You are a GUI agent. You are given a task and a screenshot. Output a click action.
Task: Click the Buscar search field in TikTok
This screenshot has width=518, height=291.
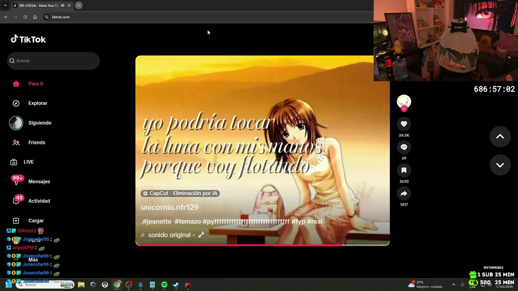(x=53, y=61)
